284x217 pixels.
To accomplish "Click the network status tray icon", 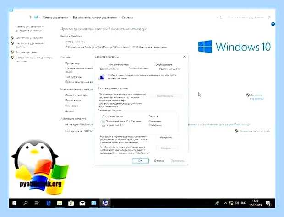I will pyautogui.click(x=231, y=203).
